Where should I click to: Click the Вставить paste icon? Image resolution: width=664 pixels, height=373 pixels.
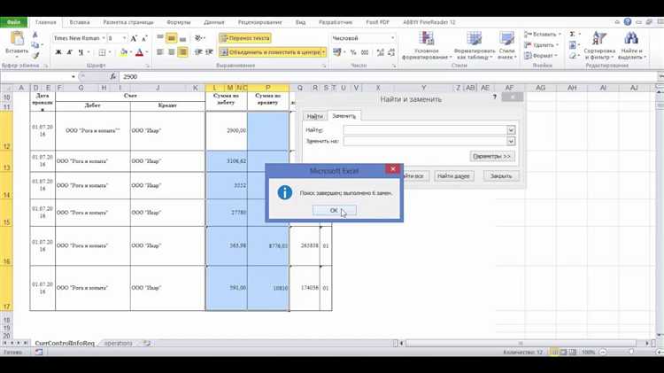coord(17,38)
